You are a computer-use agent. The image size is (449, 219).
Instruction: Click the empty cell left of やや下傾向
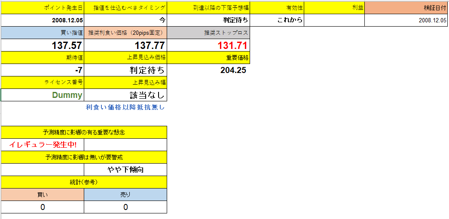tap(43, 170)
